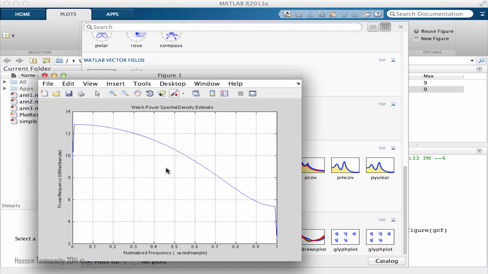The height and width of the screenshot is (274, 488).
Task: Open the Insert menu in Figure 1
Action: [116, 84]
